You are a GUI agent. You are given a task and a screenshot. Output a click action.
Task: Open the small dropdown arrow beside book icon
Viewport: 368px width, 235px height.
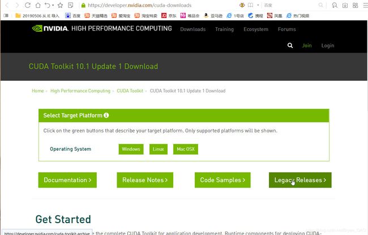(x=258, y=5)
